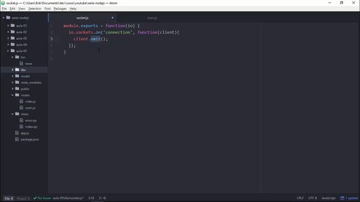The width and height of the screenshot is (360, 202).
Task: Click the highlighted word emit in code
Action: coord(96,39)
